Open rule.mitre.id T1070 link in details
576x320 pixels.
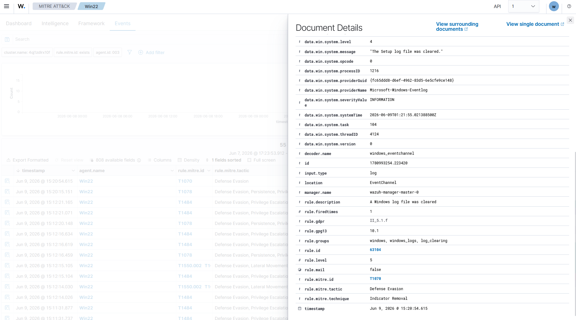point(375,279)
